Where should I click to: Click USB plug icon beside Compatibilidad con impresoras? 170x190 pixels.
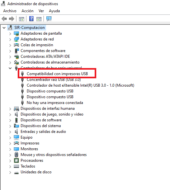(x=22, y=74)
